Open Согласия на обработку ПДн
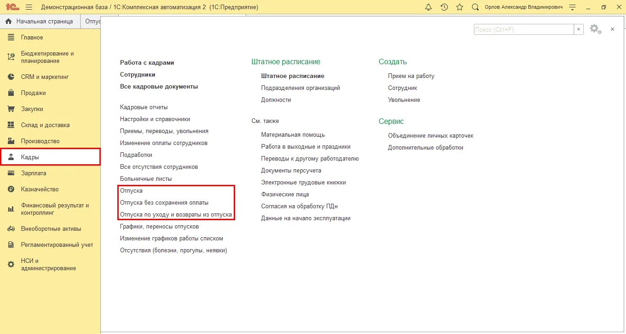This screenshot has height=334, width=626. [x=299, y=206]
